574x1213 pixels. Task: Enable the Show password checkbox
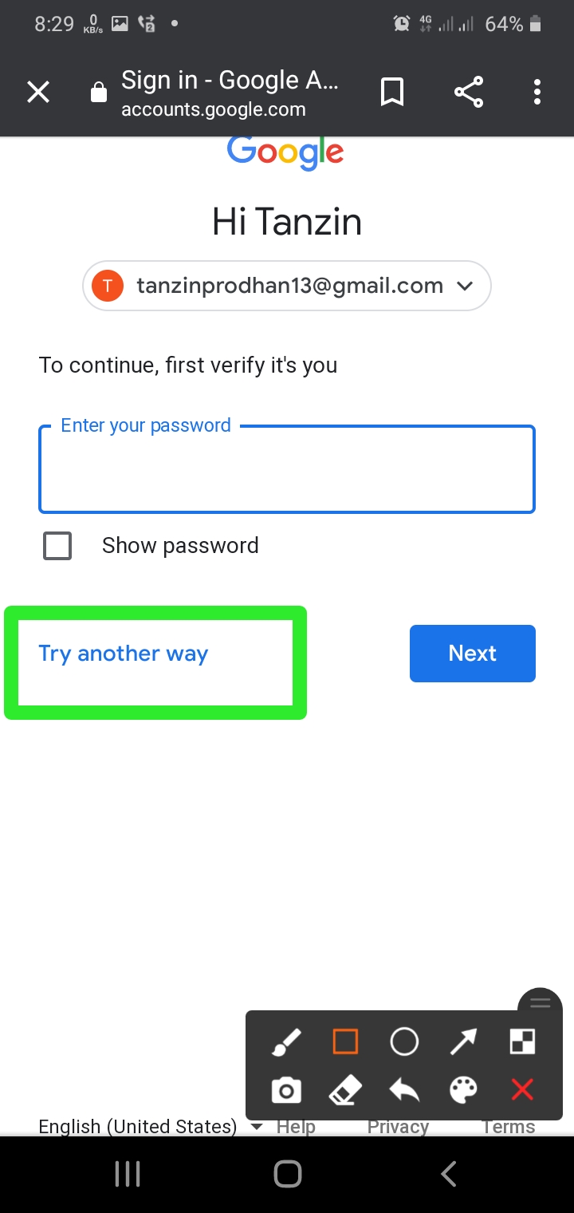[57, 546]
